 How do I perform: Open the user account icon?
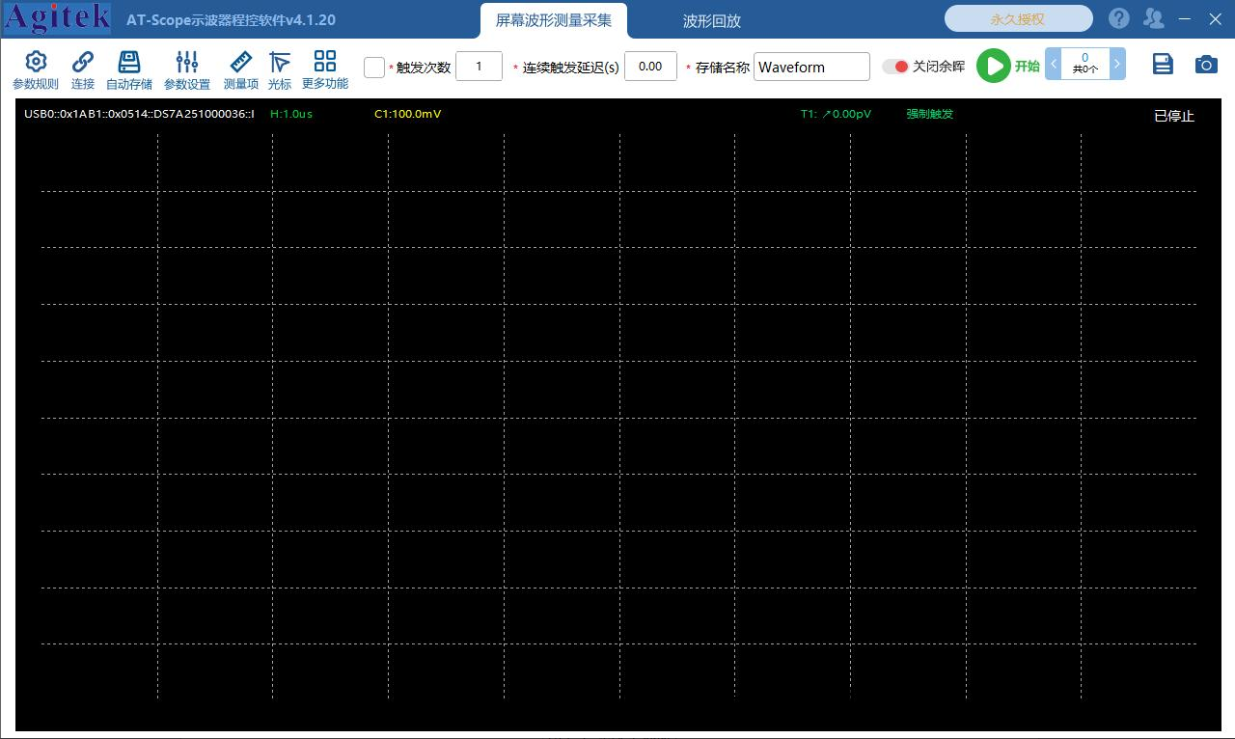click(x=1153, y=18)
